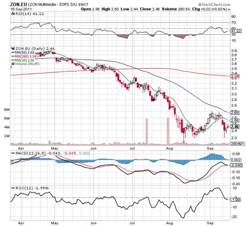The image size is (246, 226).
Task: Click the Sep label on bottom axis
Action: coord(210,223)
